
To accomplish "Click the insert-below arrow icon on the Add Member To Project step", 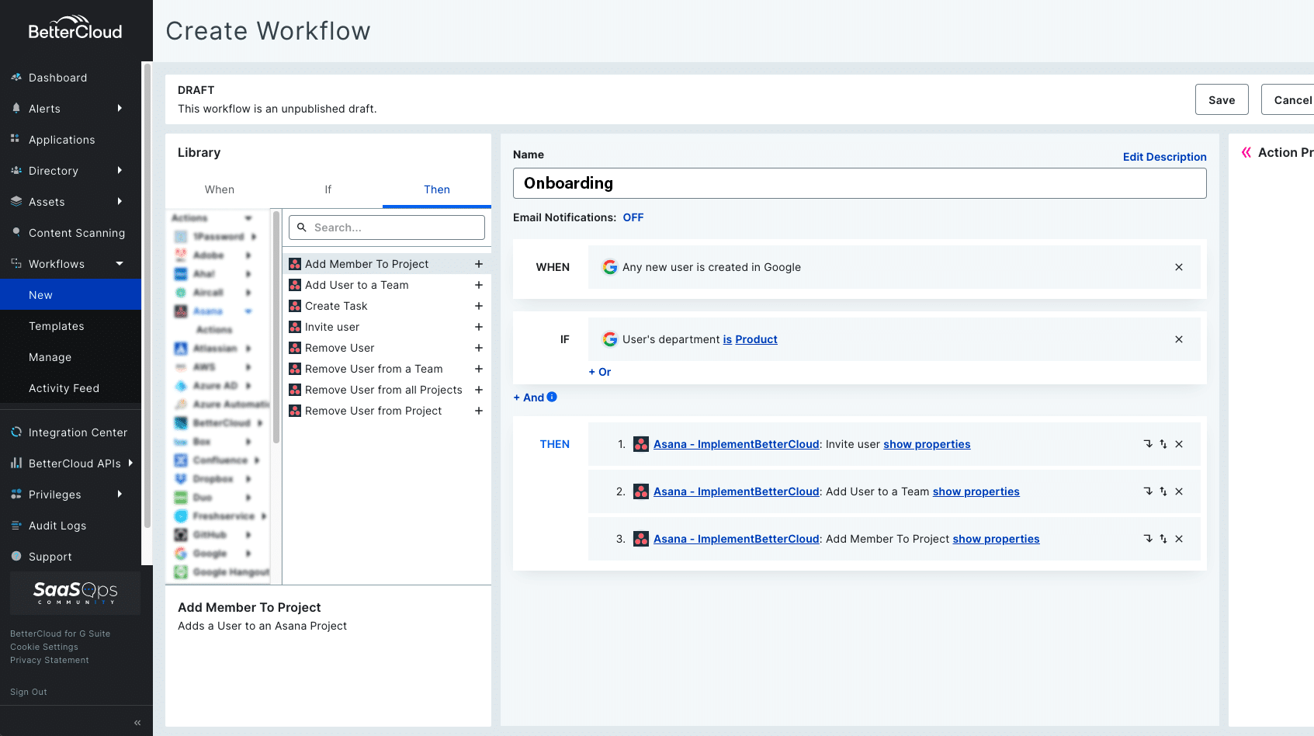I will [1148, 539].
